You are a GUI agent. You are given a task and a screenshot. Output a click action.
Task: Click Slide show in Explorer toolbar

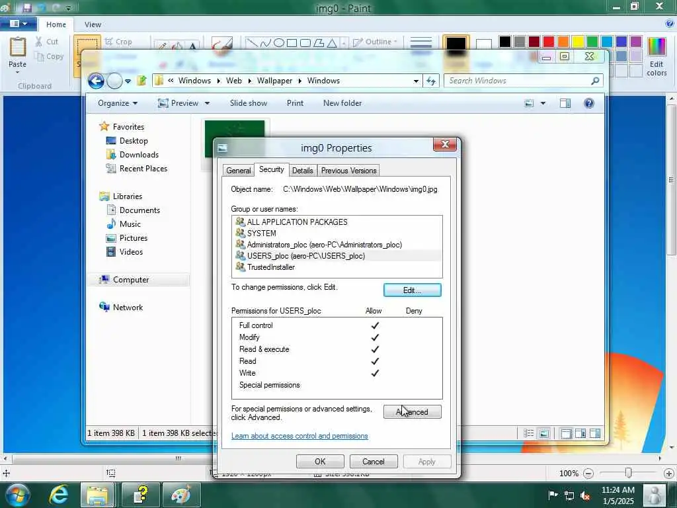(249, 103)
